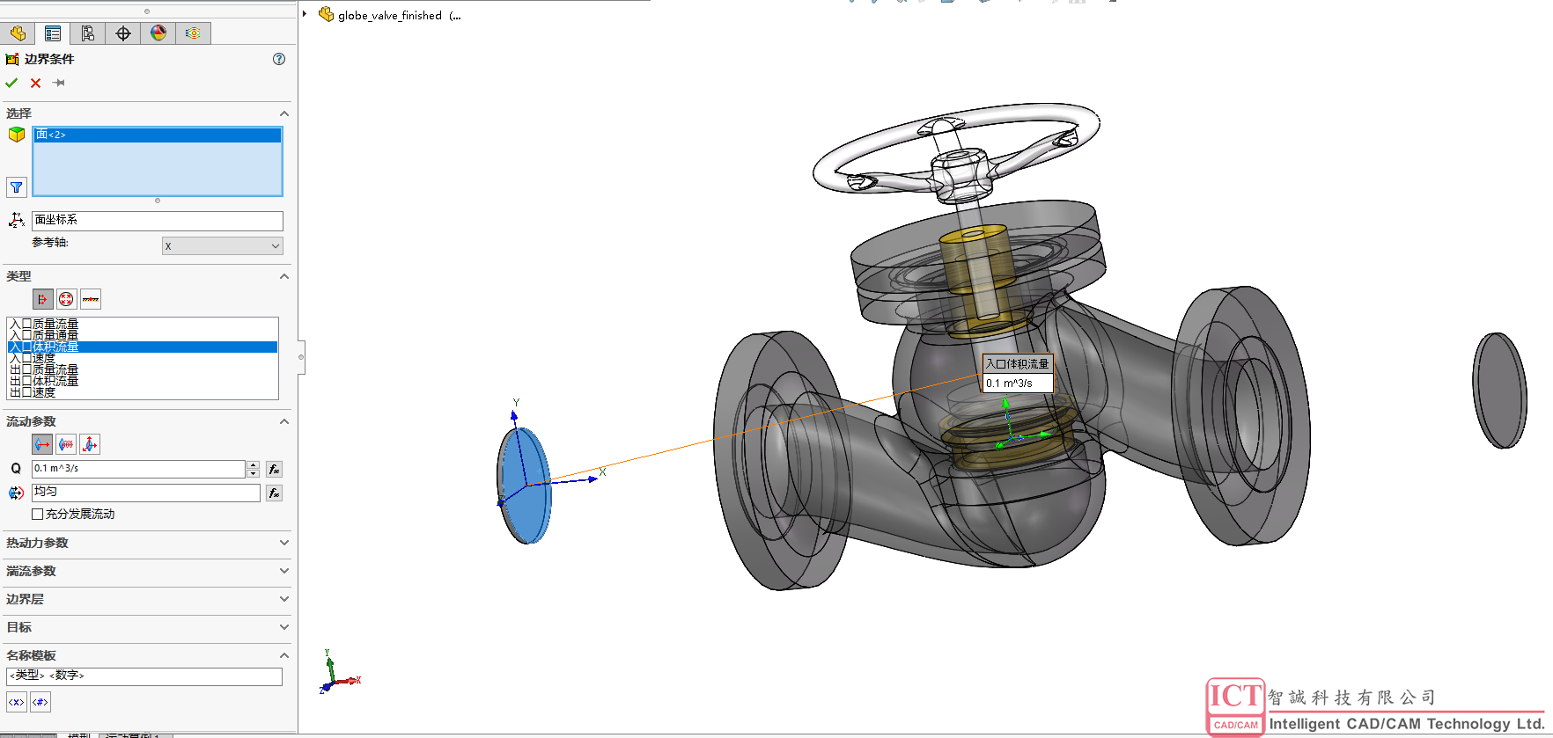Choose swirl flow direction icon
This screenshot has height=738, width=1553.
[x=66, y=444]
